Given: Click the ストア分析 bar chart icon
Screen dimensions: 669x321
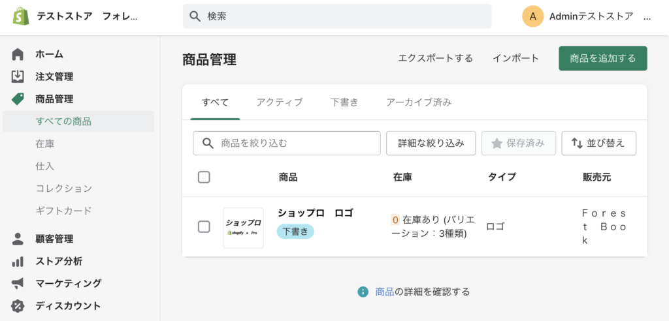Looking at the screenshot, I should 18,262.
